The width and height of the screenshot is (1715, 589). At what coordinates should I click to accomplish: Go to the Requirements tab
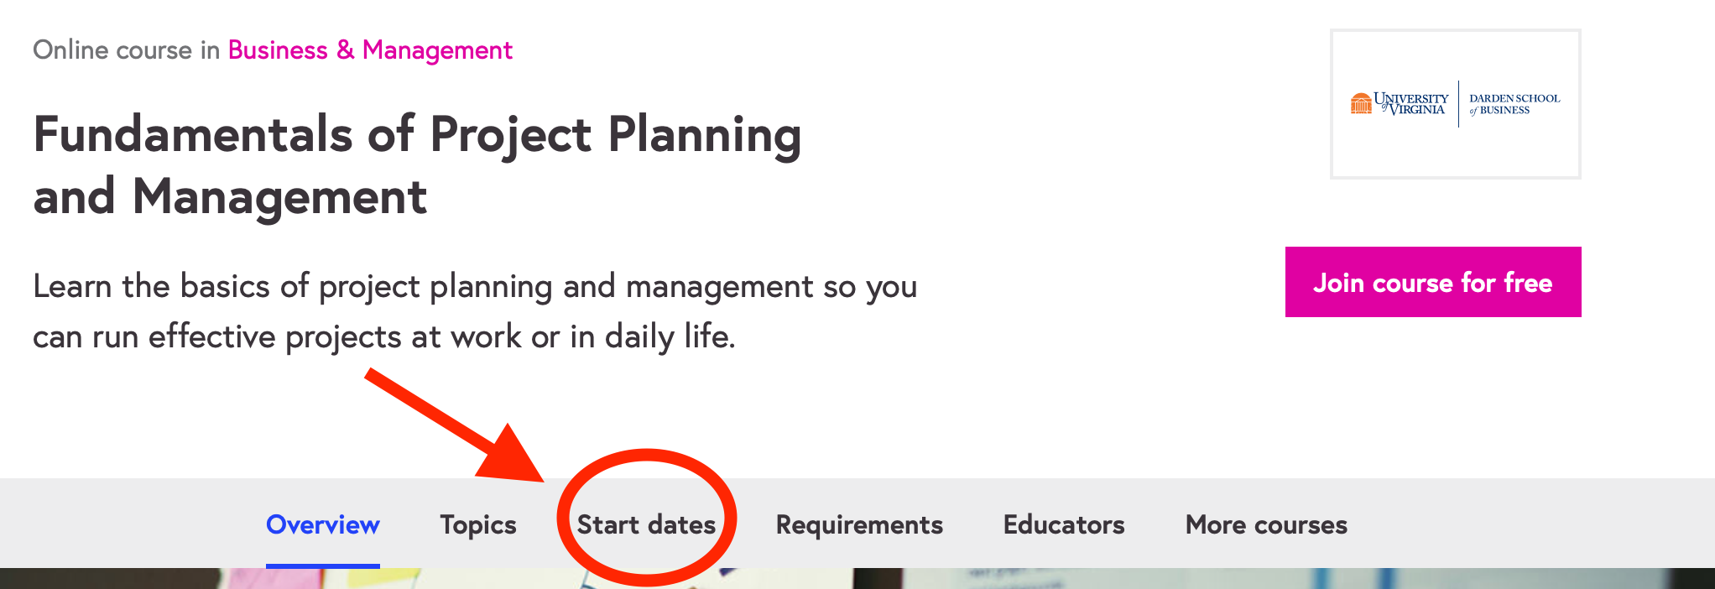pyautogui.click(x=859, y=524)
